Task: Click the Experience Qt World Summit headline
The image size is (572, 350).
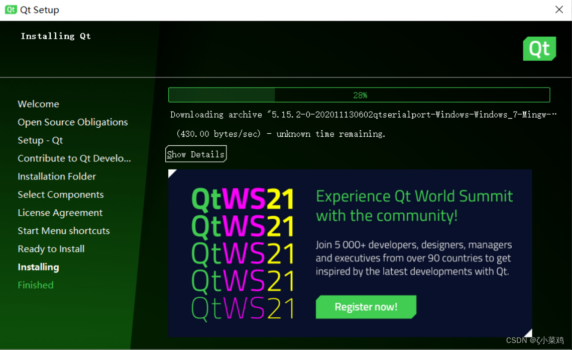Action: click(414, 206)
